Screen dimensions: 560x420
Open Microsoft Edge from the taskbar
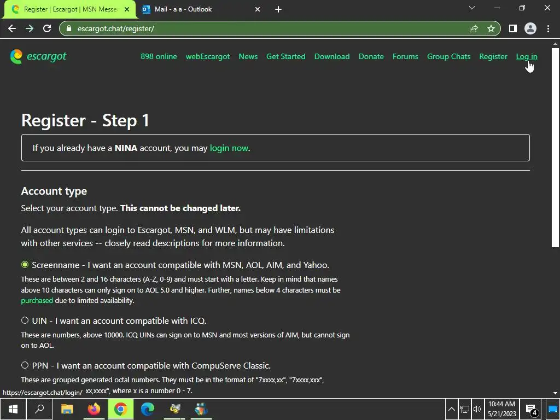(148, 409)
